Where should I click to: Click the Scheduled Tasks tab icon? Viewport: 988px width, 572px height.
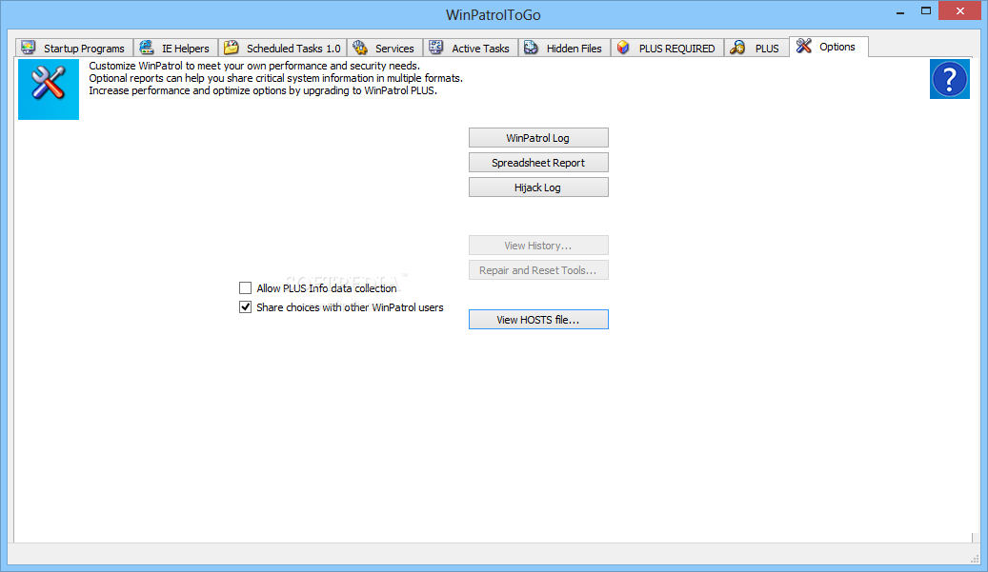[232, 48]
